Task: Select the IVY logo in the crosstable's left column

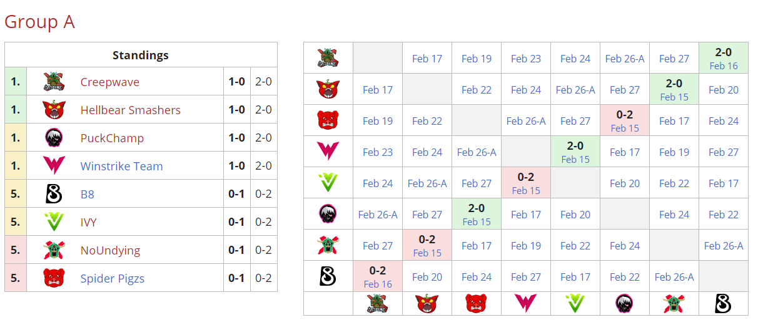Action: coord(328,183)
